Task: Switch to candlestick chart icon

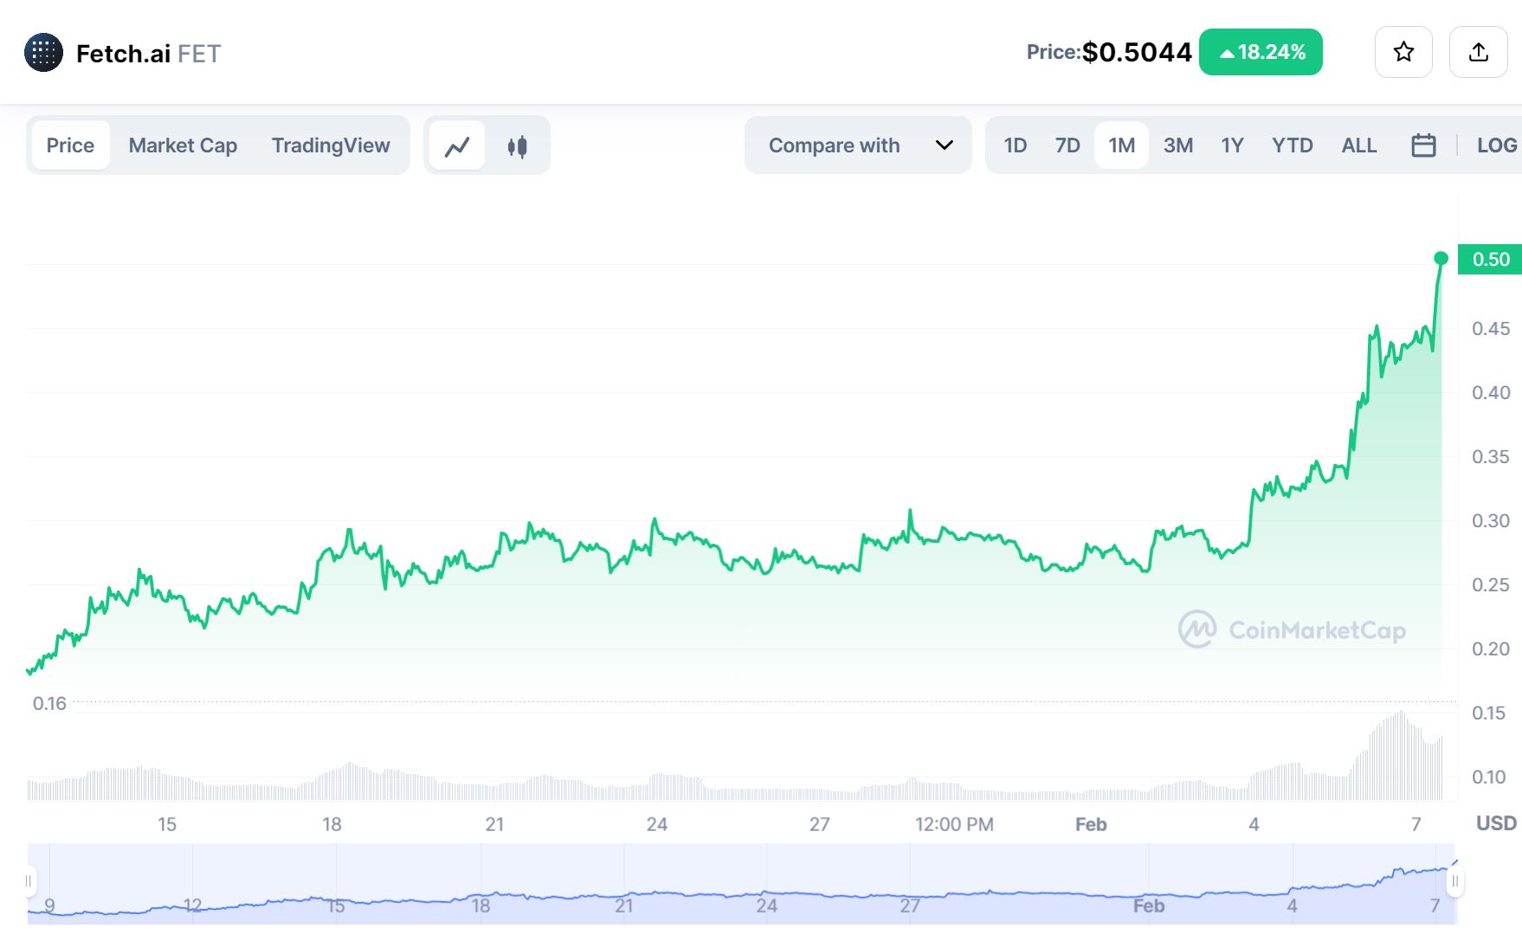Action: pyautogui.click(x=518, y=146)
